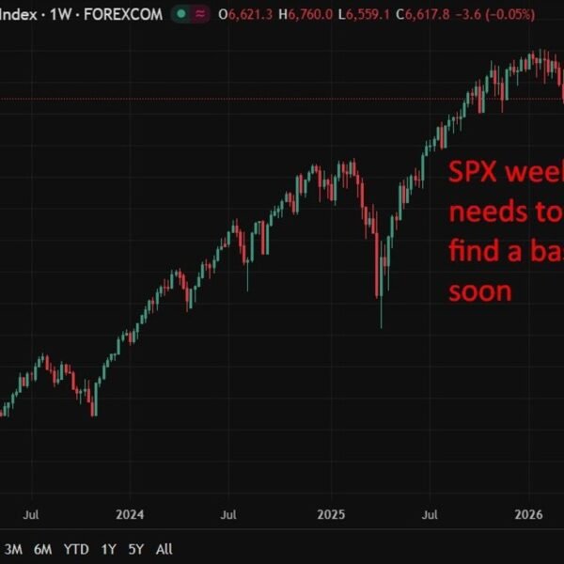Click the red 'needs to' annotation text
The image size is (564, 564).
506,211
